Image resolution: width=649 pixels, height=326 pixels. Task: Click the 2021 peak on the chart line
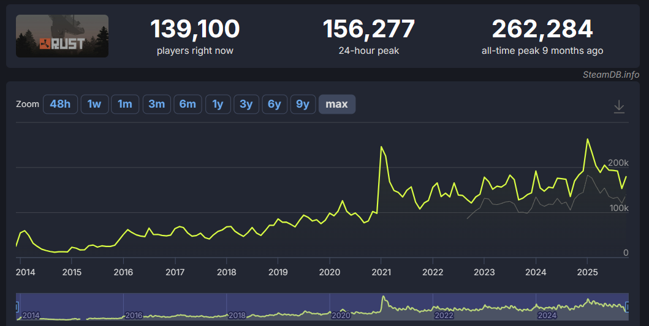(381, 147)
